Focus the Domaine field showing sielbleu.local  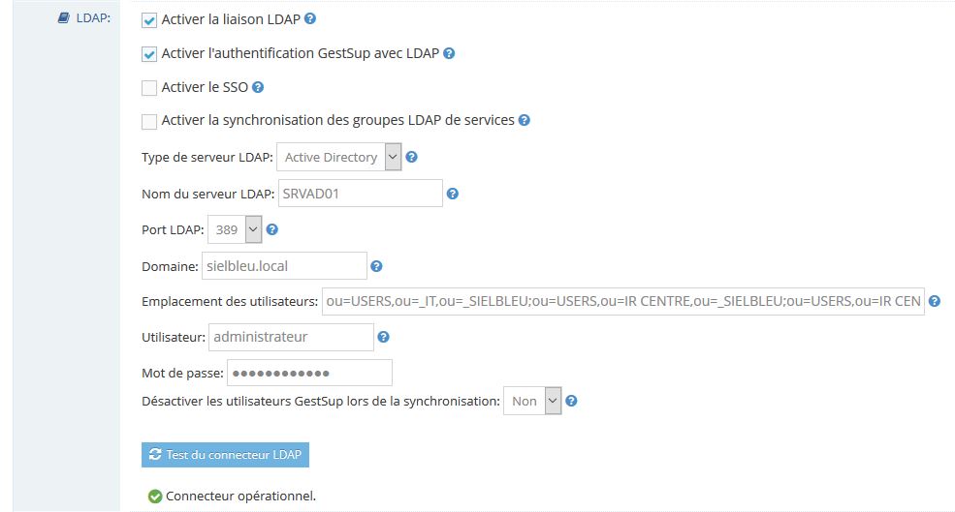click(284, 266)
